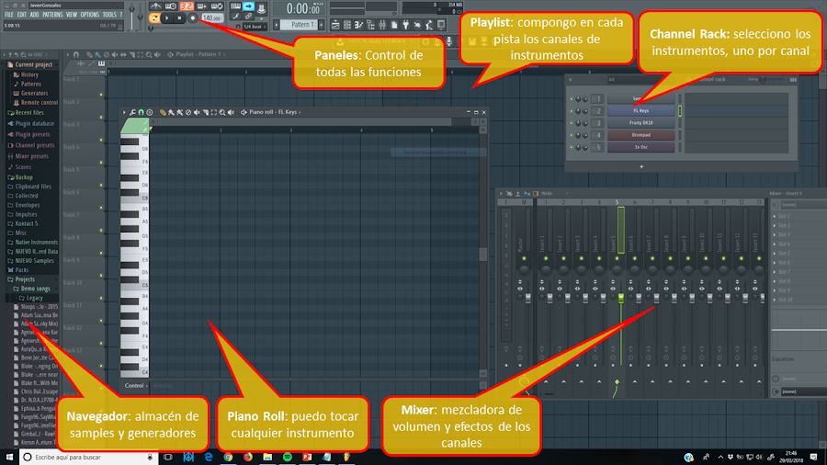
Task: Click the Windows search box
Action: pyautogui.click(x=88, y=457)
